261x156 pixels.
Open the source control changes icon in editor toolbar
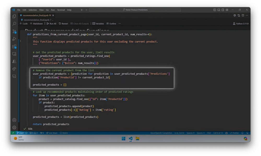click(x=239, y=15)
